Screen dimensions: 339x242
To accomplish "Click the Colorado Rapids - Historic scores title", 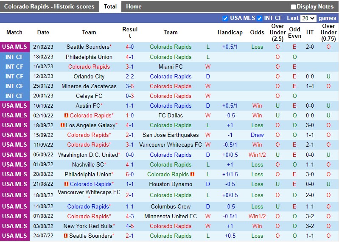I will tap(49, 7).
